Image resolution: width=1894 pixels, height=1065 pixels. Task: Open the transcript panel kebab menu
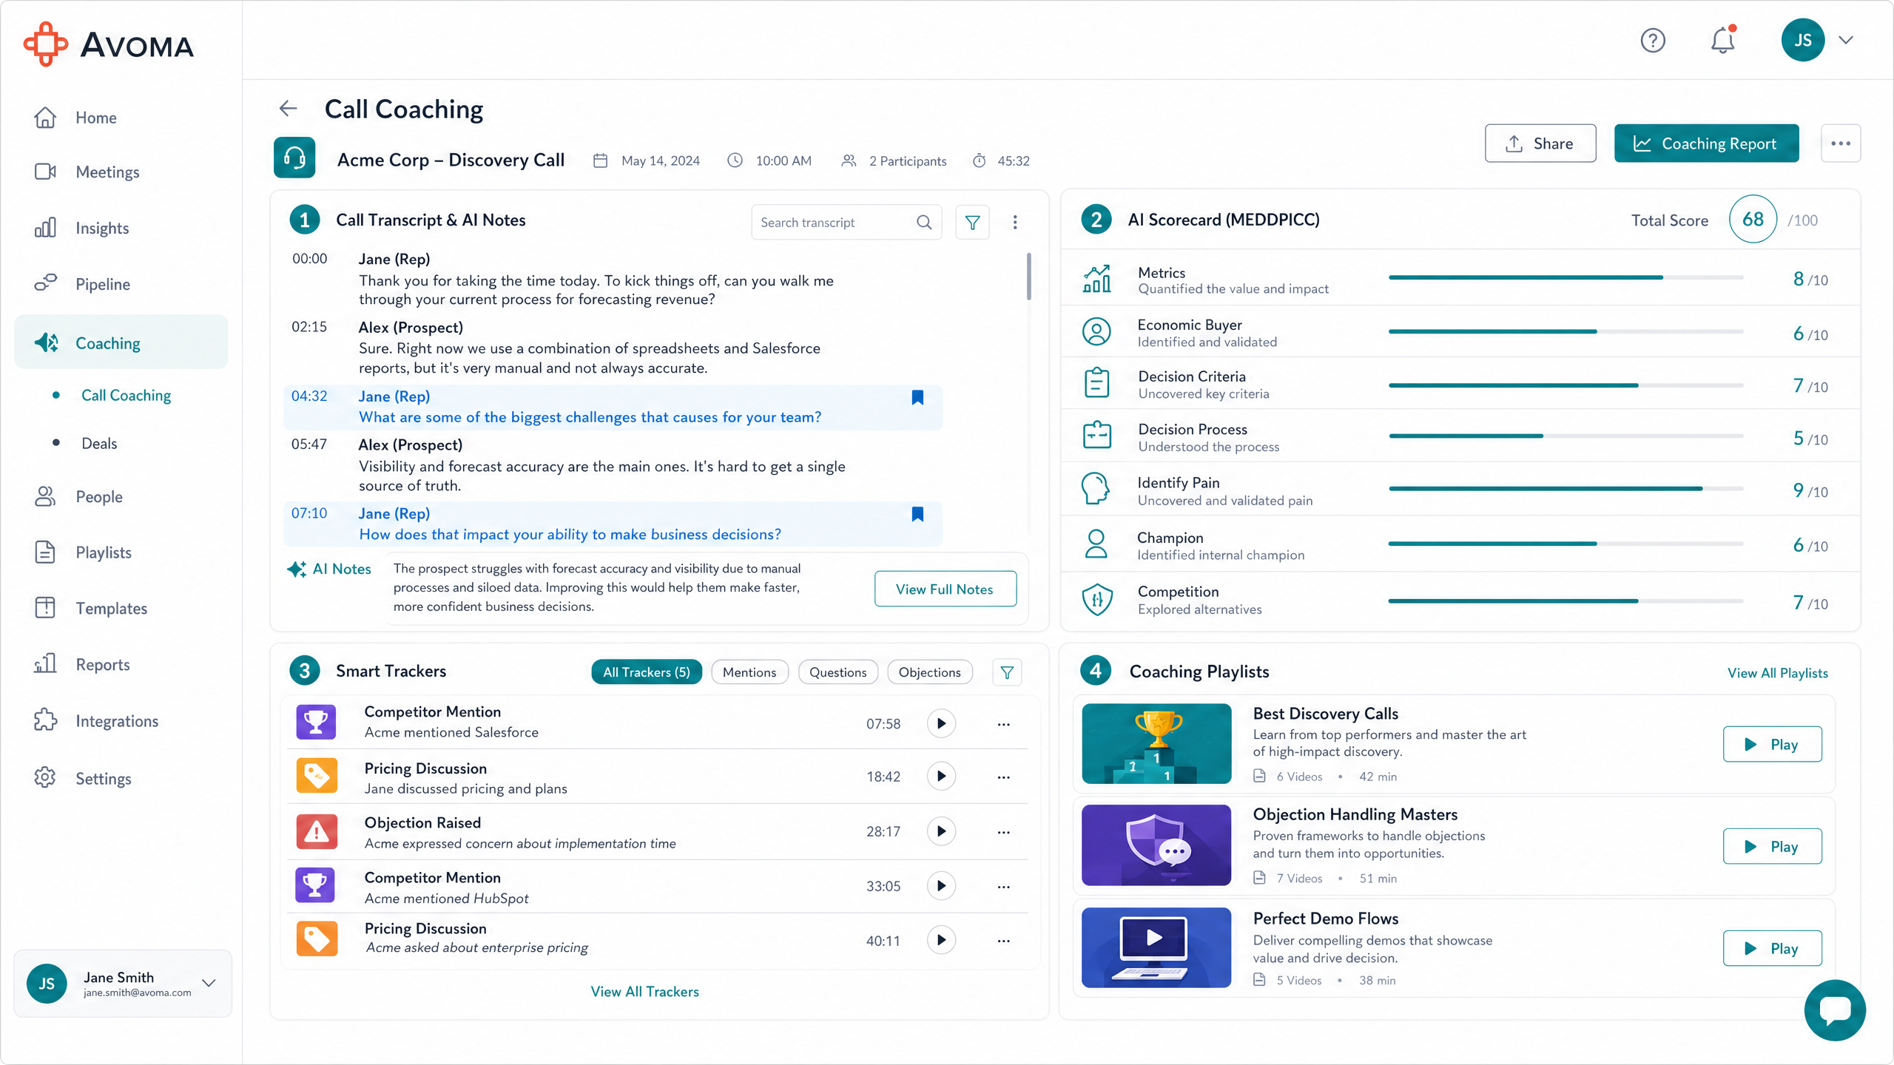pyautogui.click(x=1015, y=222)
